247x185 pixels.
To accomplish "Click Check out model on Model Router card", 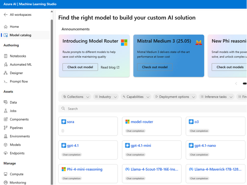I will (80, 67).
